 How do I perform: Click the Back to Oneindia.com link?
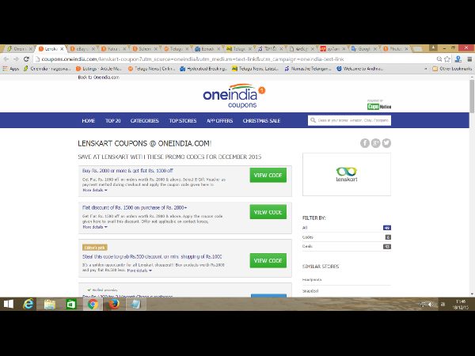pos(97,77)
